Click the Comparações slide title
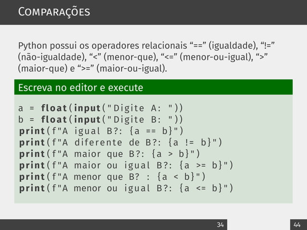The width and height of the screenshot is (307, 230). click(54, 12)
